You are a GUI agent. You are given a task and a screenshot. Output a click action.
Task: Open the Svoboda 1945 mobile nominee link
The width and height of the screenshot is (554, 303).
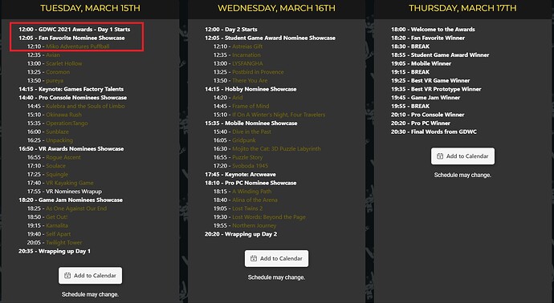pyautogui.click(x=251, y=166)
